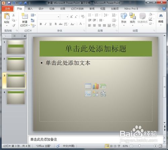Toggle Align Text Right
Image resolution: width=168 pixels, height=150 pixels.
pos(99,25)
